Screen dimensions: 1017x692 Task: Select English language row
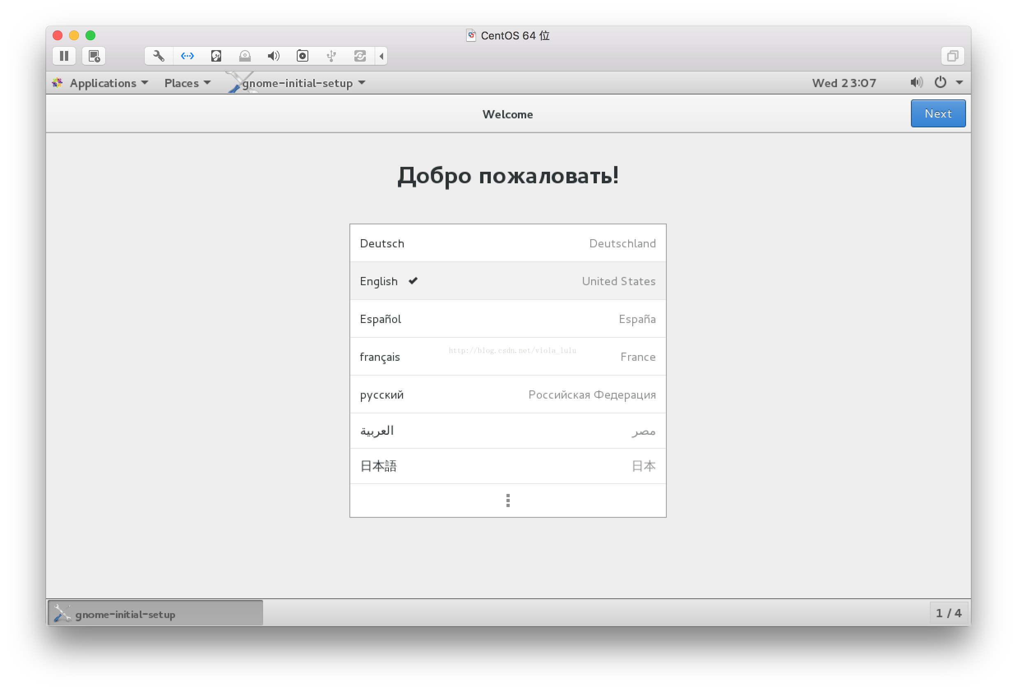point(508,281)
